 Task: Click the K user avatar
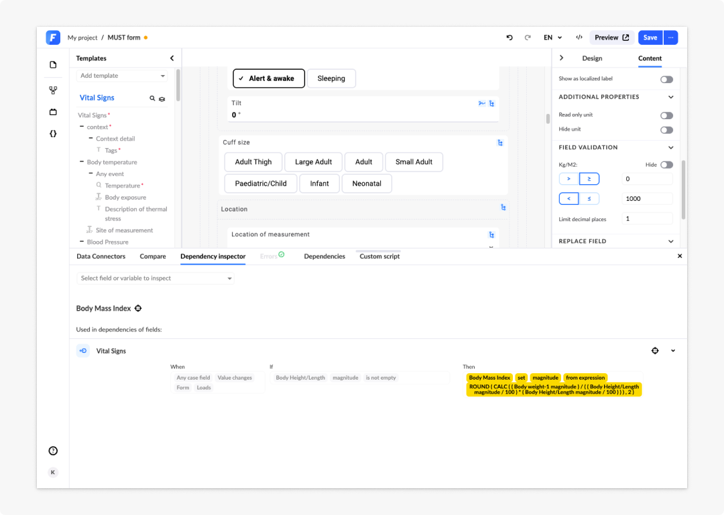pos(53,472)
